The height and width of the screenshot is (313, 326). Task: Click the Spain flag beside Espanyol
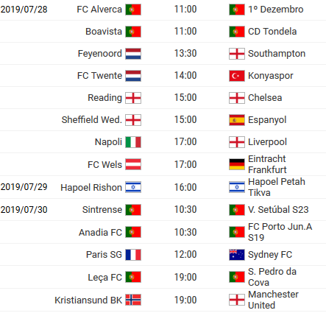[237, 120]
